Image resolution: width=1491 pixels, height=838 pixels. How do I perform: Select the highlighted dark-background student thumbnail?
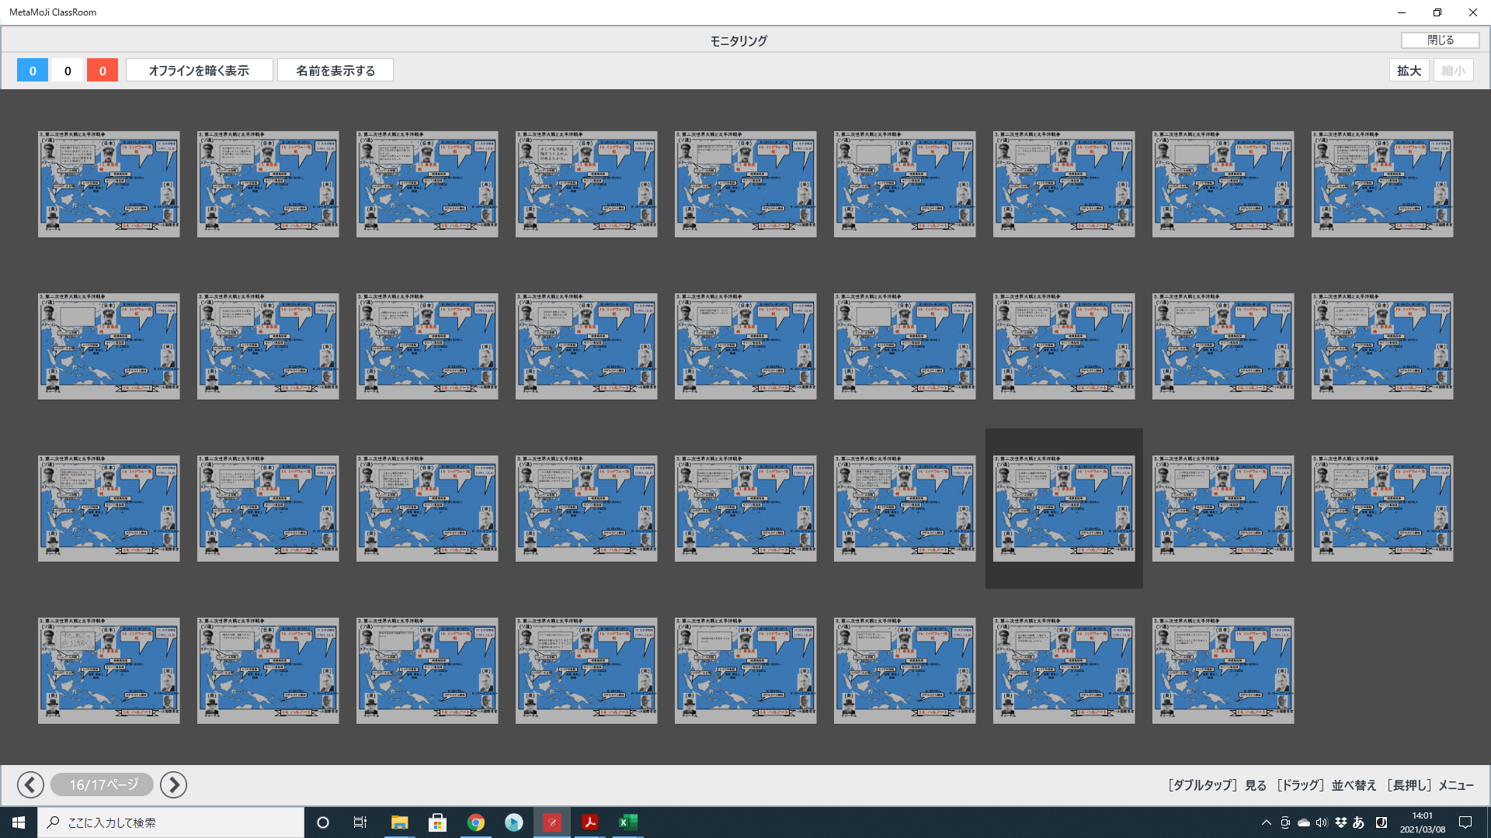click(x=1063, y=508)
